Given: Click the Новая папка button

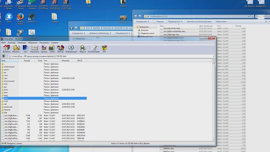Looking at the screenshot, I should tap(221, 22).
